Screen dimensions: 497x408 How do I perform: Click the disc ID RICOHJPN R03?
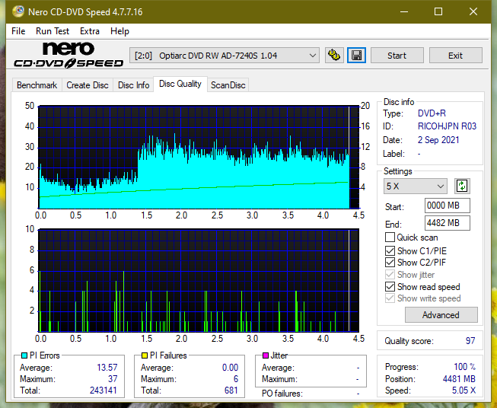(447, 126)
